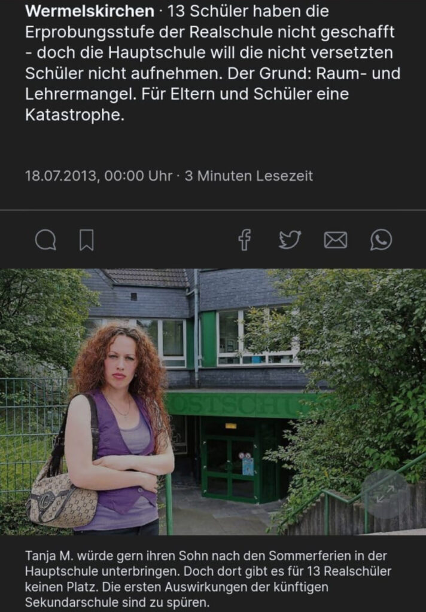Select the date 18.07.2013, 00:00 Uhr
The image size is (426, 612).
[x=99, y=176]
